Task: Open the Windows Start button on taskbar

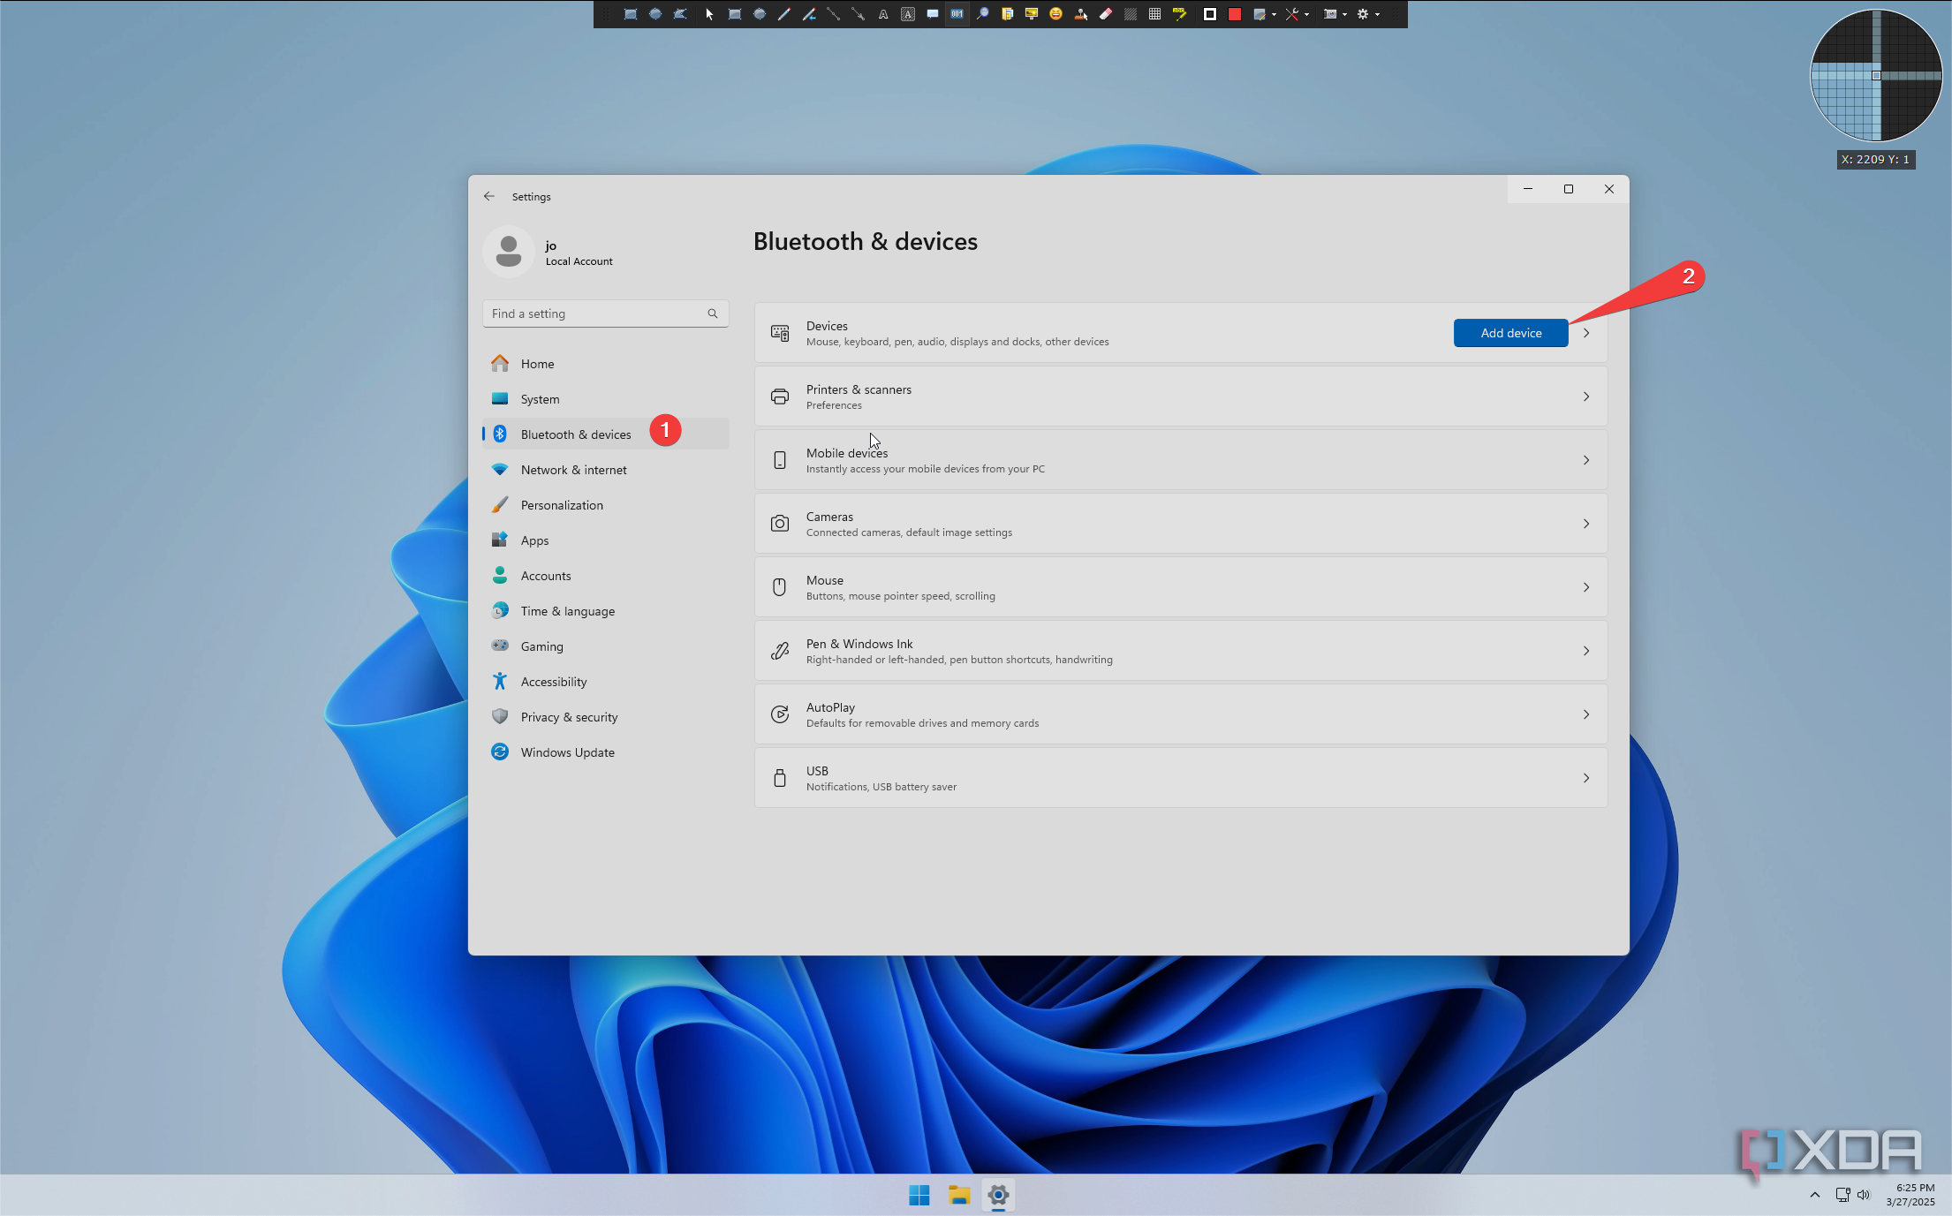Action: 919,1195
